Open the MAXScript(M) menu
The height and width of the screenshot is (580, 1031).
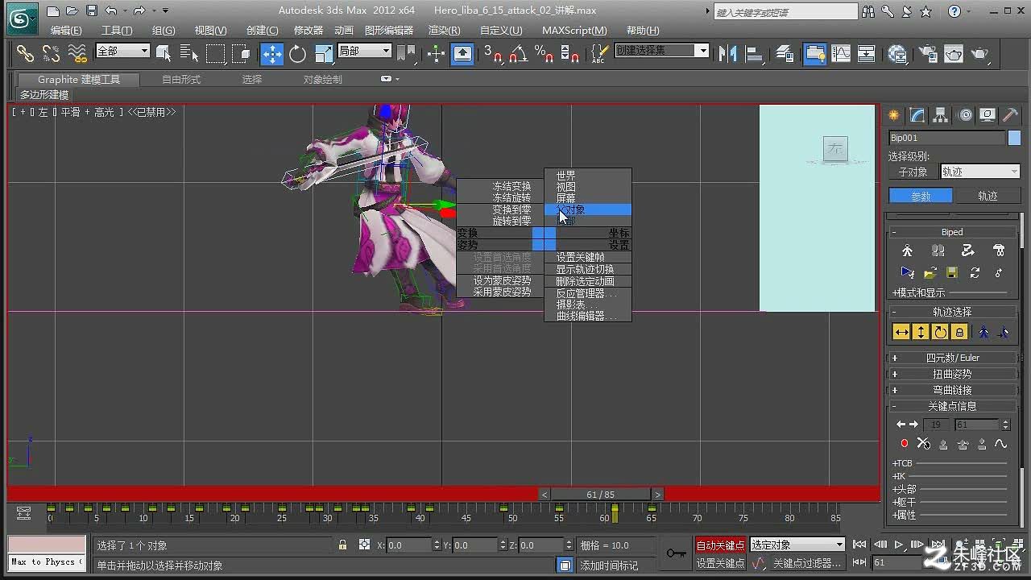click(x=574, y=31)
